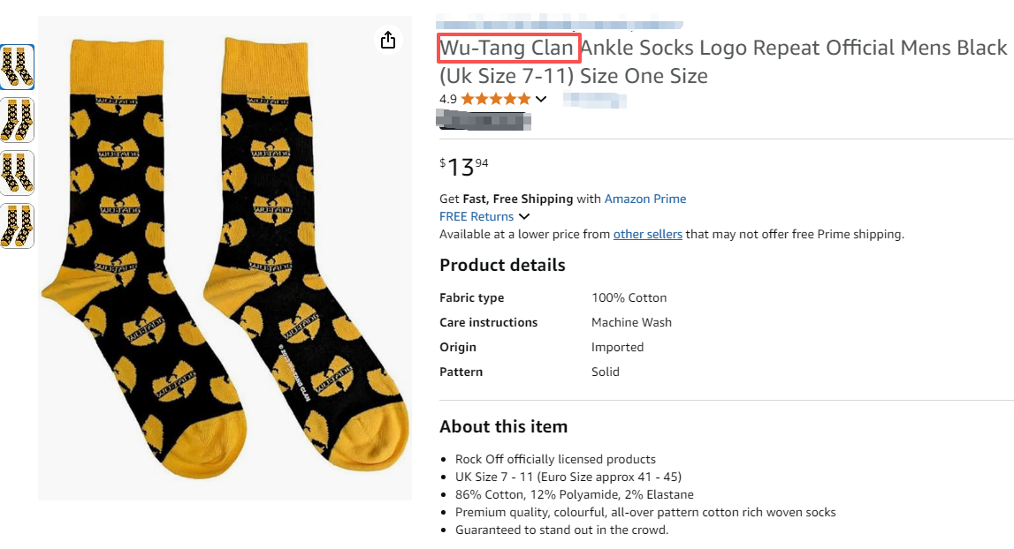The height and width of the screenshot is (549, 1014).
Task: Select the first sock thumbnail in the sidebar
Action: tap(19, 66)
